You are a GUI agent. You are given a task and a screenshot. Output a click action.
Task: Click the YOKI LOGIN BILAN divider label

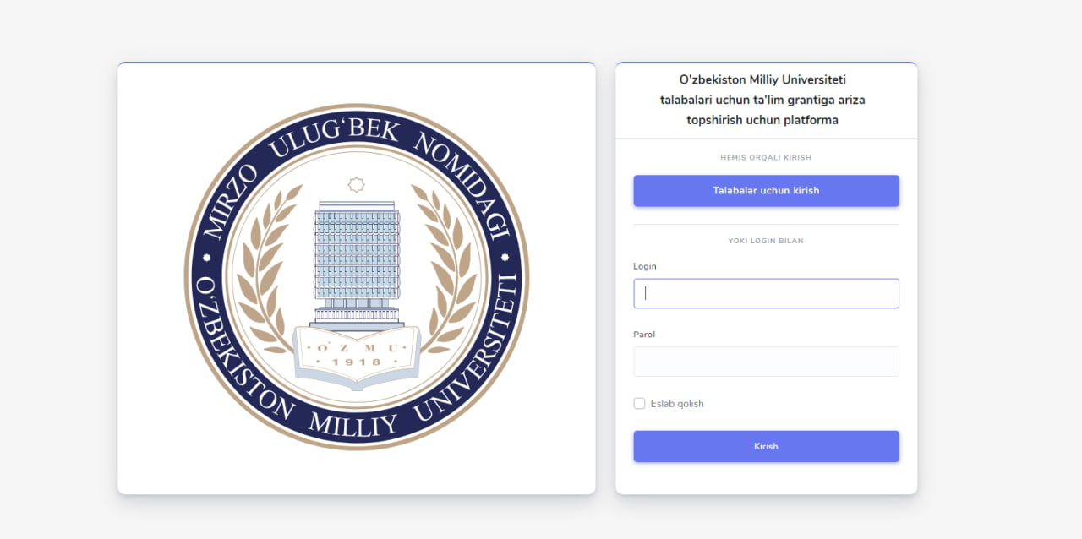coord(766,241)
